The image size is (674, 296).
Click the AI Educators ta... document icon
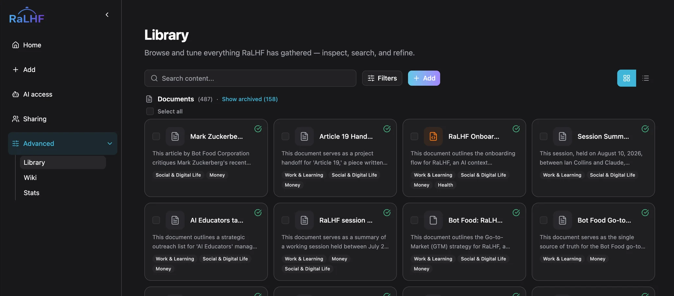click(x=175, y=220)
